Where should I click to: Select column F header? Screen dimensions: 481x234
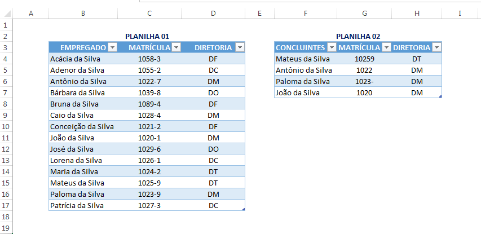click(305, 14)
